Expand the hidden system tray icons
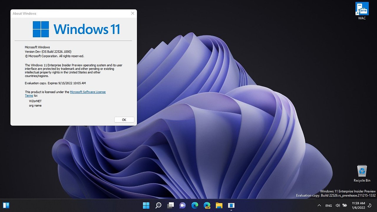Screen dimensions: 377x212 pos(319,205)
